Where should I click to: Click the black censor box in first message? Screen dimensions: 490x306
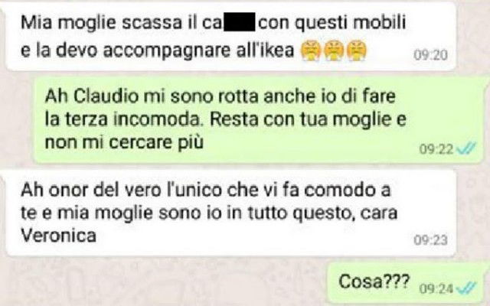pos(239,22)
